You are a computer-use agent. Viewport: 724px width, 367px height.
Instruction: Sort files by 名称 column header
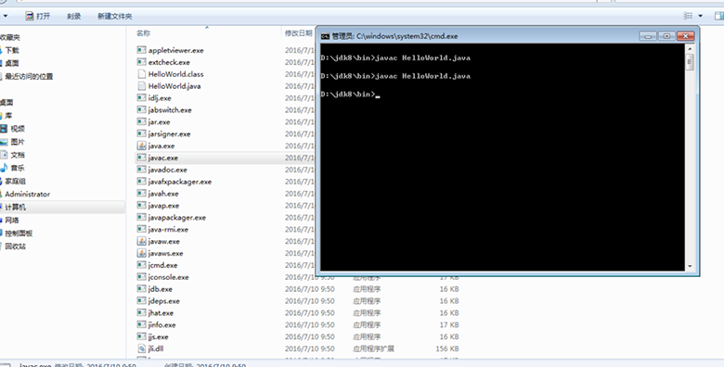[143, 33]
